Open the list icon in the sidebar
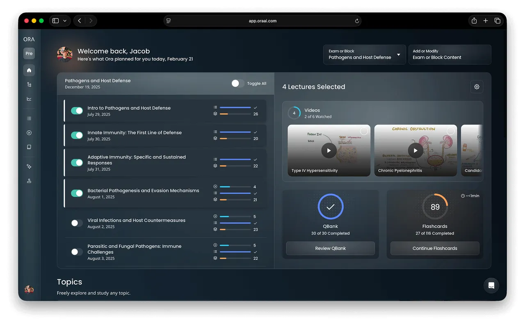 pos(29,118)
